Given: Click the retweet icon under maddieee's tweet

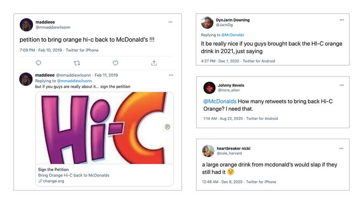Looking at the screenshot, I should tap(77, 63).
